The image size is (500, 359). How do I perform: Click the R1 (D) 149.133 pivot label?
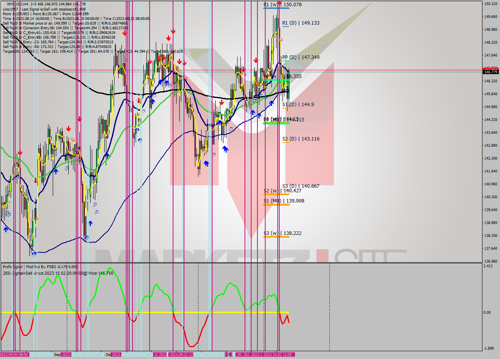click(301, 23)
